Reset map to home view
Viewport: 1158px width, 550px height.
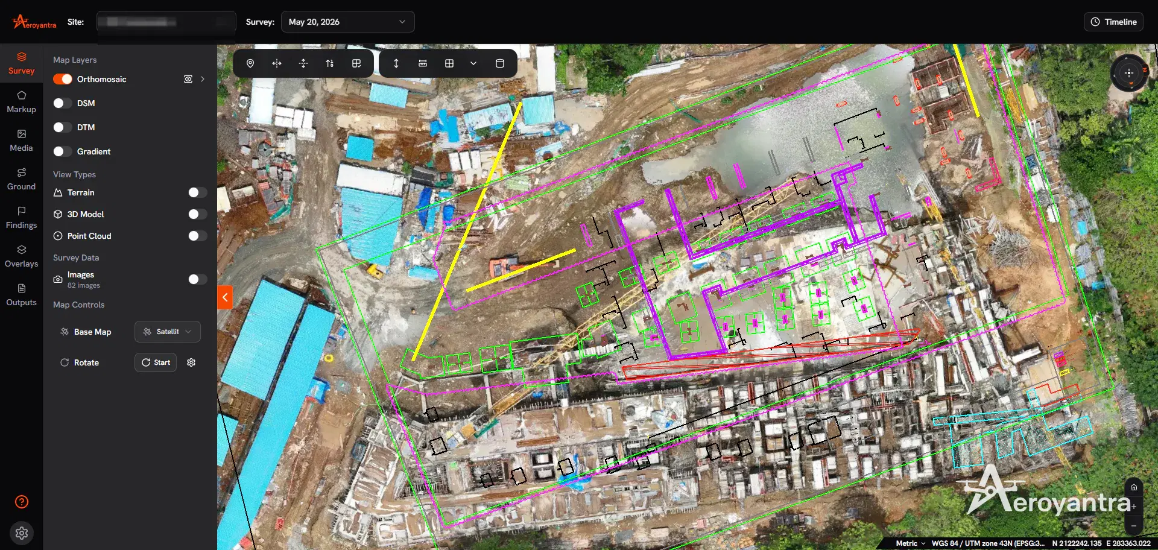pyautogui.click(x=1134, y=487)
